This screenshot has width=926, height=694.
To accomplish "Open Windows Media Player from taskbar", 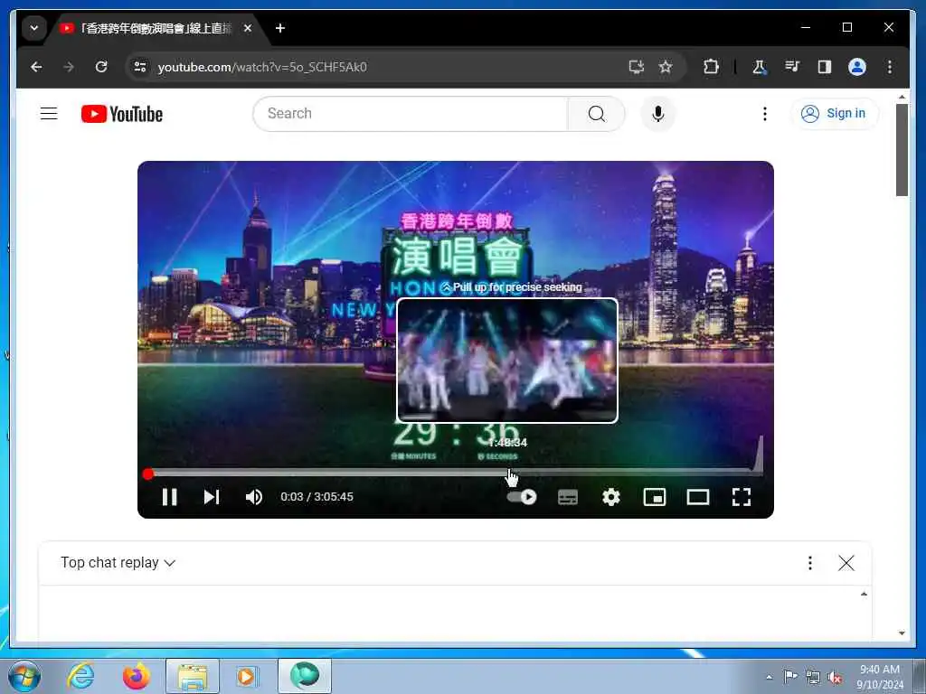I will click(x=246, y=676).
